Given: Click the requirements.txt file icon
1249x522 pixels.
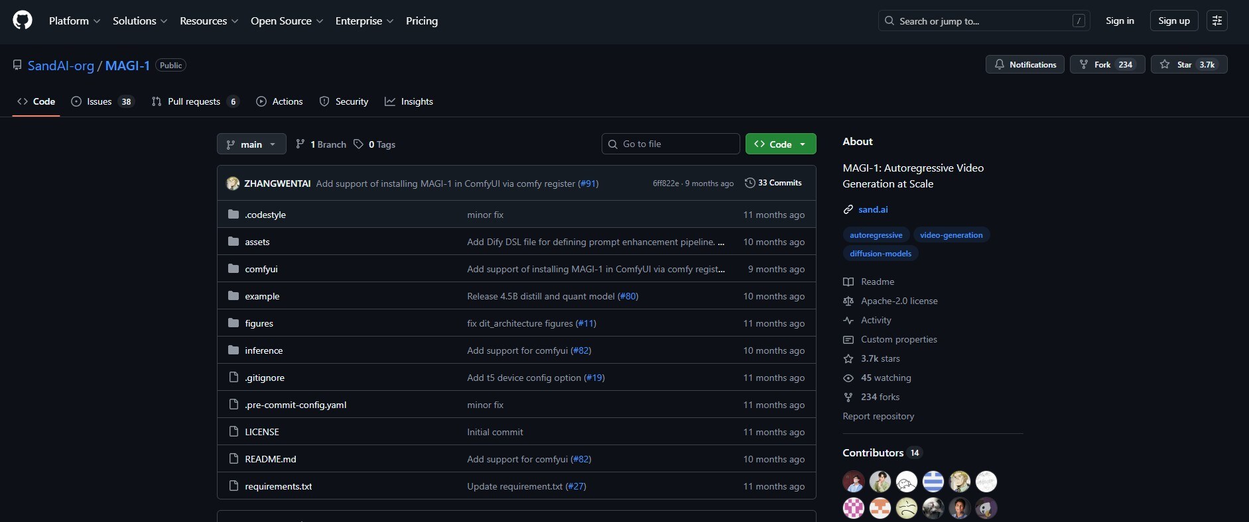Looking at the screenshot, I should (x=233, y=486).
